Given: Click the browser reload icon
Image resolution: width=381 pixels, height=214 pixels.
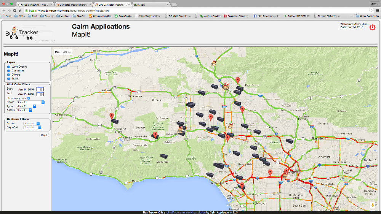Looking at the screenshot, I should coord(14,11).
